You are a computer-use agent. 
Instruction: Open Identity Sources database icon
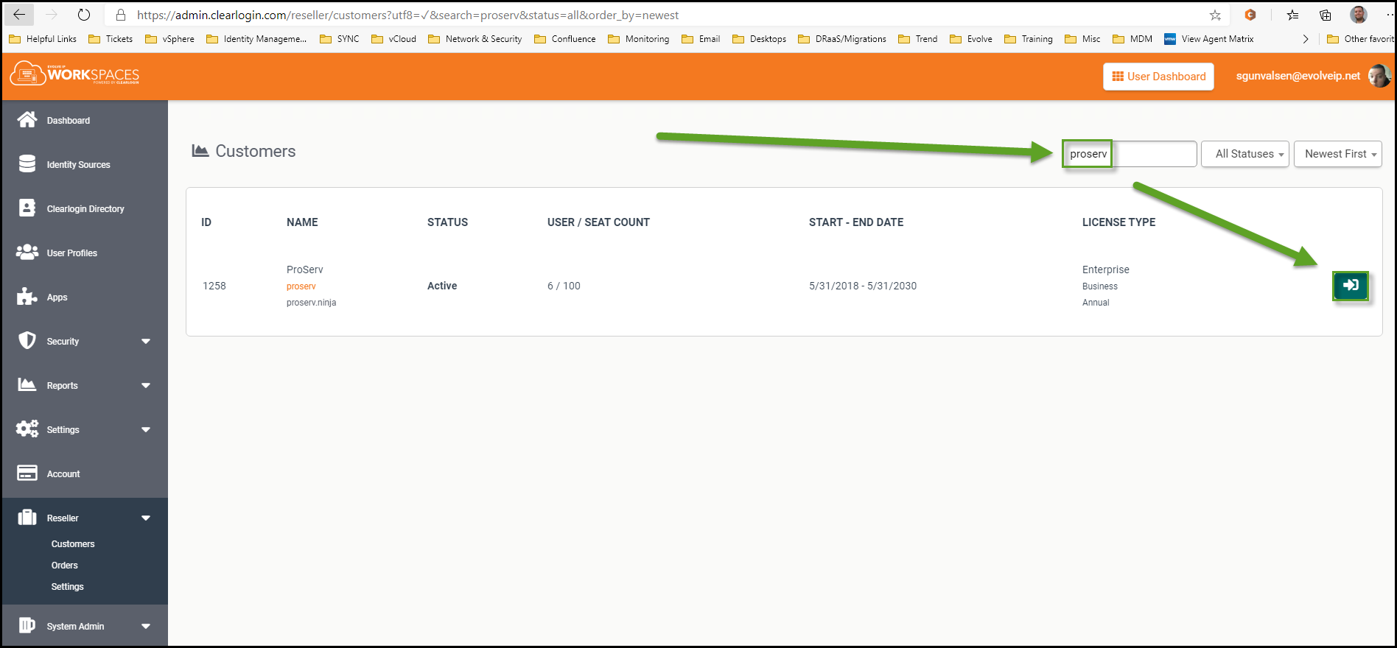(27, 164)
